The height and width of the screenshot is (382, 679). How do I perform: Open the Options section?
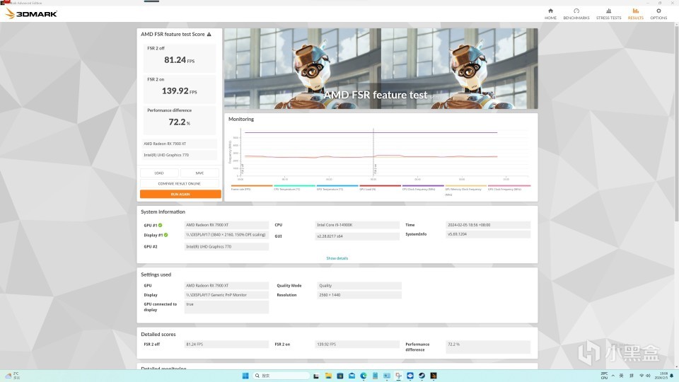pyautogui.click(x=658, y=14)
